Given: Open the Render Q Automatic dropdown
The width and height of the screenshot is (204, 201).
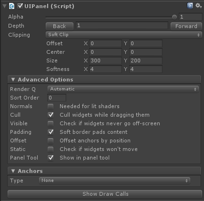Looking at the screenshot, I should pos(123,89).
